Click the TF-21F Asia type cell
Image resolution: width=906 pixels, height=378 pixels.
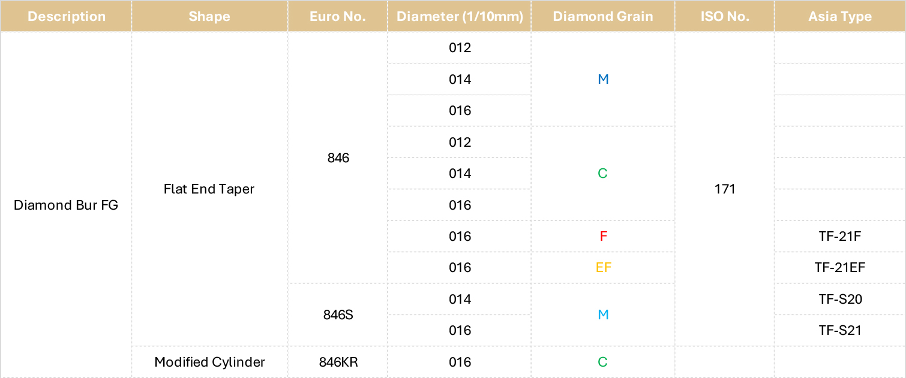click(840, 236)
